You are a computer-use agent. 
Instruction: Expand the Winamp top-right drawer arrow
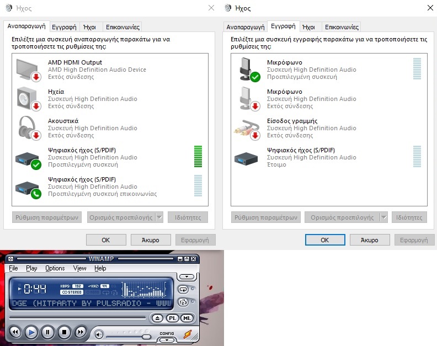click(x=187, y=276)
